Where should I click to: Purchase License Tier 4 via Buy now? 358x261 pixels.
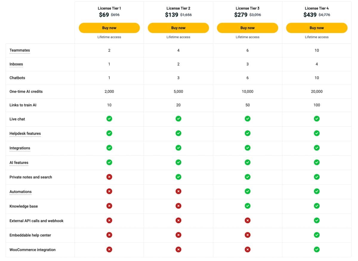click(317, 28)
